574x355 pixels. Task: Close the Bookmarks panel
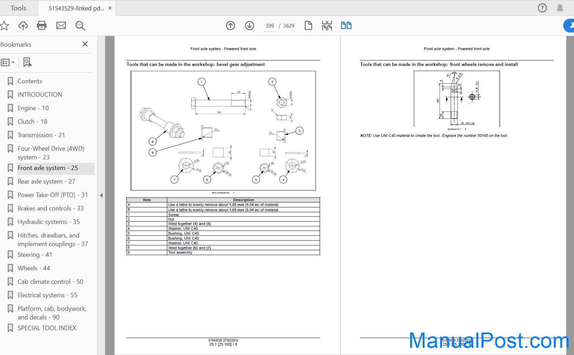[85, 44]
